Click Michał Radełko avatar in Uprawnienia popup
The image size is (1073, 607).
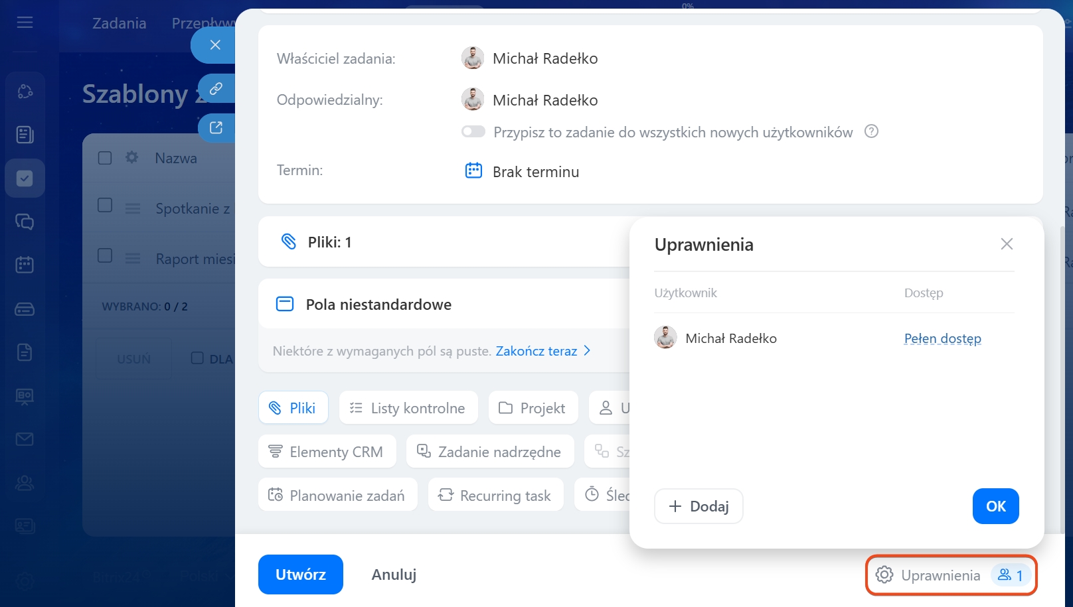click(x=665, y=338)
